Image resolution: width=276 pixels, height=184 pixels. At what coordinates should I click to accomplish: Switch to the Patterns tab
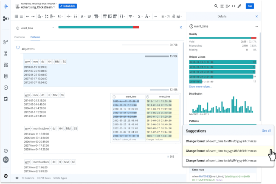(35, 37)
